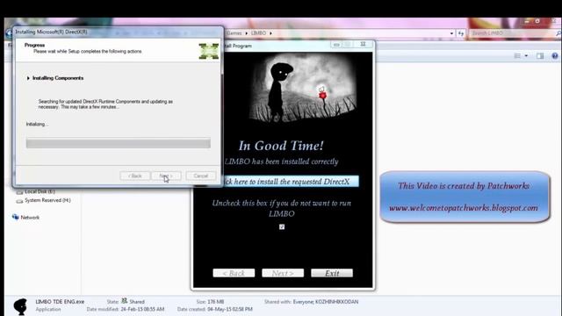Viewport: 562px width, 316px height.
Task: Click the Explorer help icon
Action: pos(555,56)
